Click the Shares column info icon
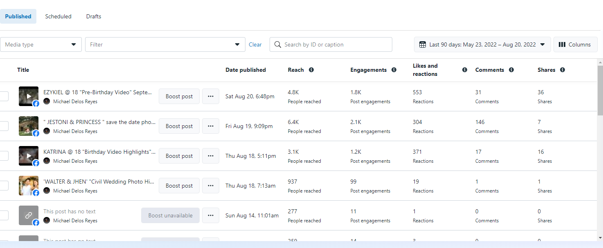 click(x=562, y=70)
